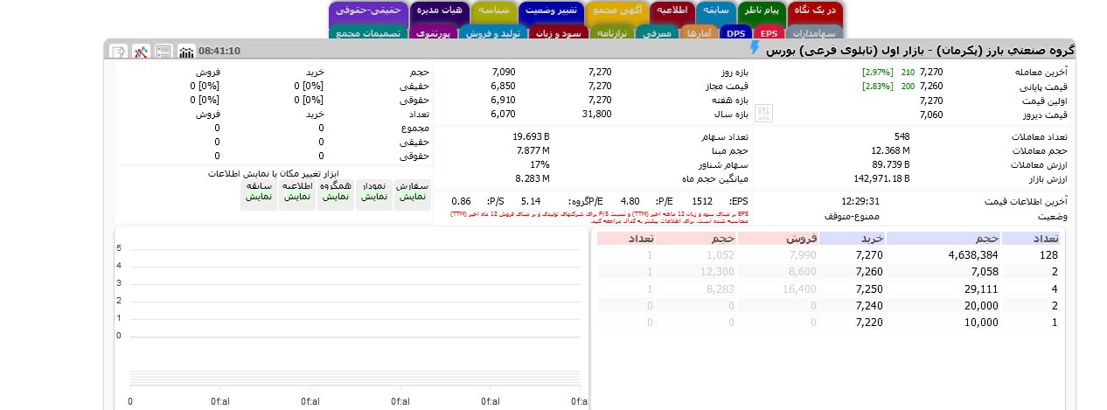1107x410 pixels.
Task: Select the EPS tab
Action: tap(769, 33)
